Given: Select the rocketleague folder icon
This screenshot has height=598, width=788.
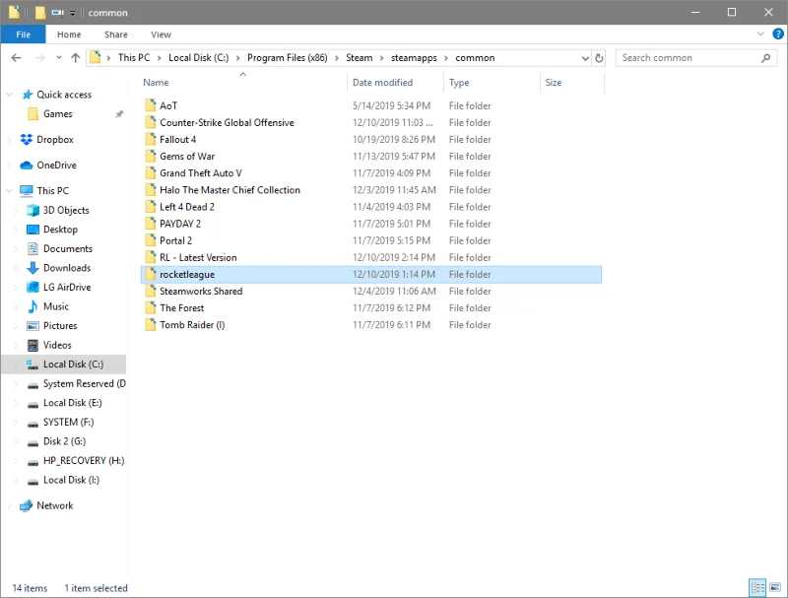Looking at the screenshot, I should (151, 275).
